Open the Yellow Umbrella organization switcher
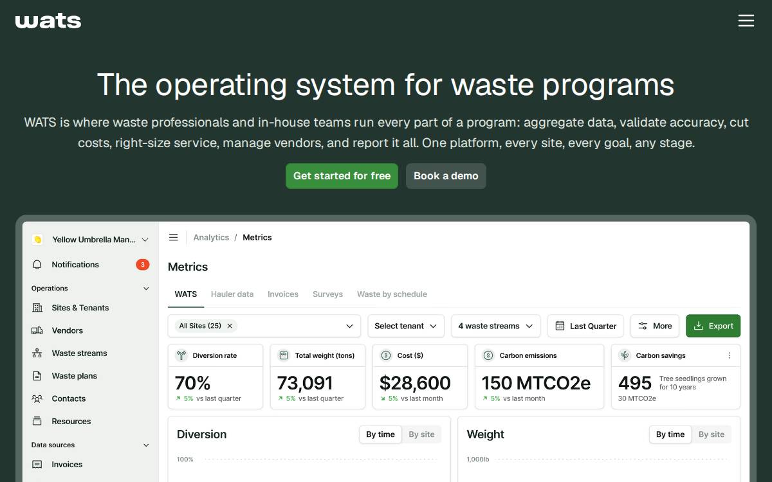 (x=91, y=240)
